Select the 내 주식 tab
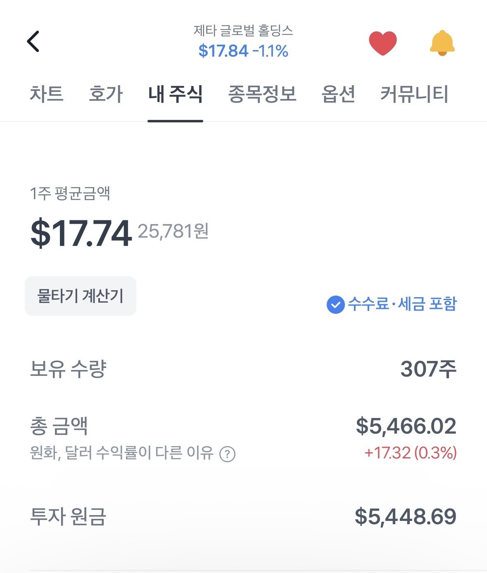Screen dimensions: 487x573 tap(175, 94)
